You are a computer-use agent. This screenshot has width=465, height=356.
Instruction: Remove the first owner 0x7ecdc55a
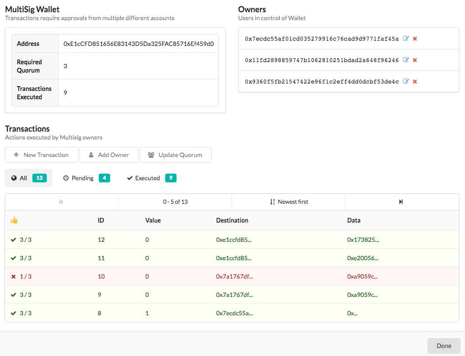(415, 38)
